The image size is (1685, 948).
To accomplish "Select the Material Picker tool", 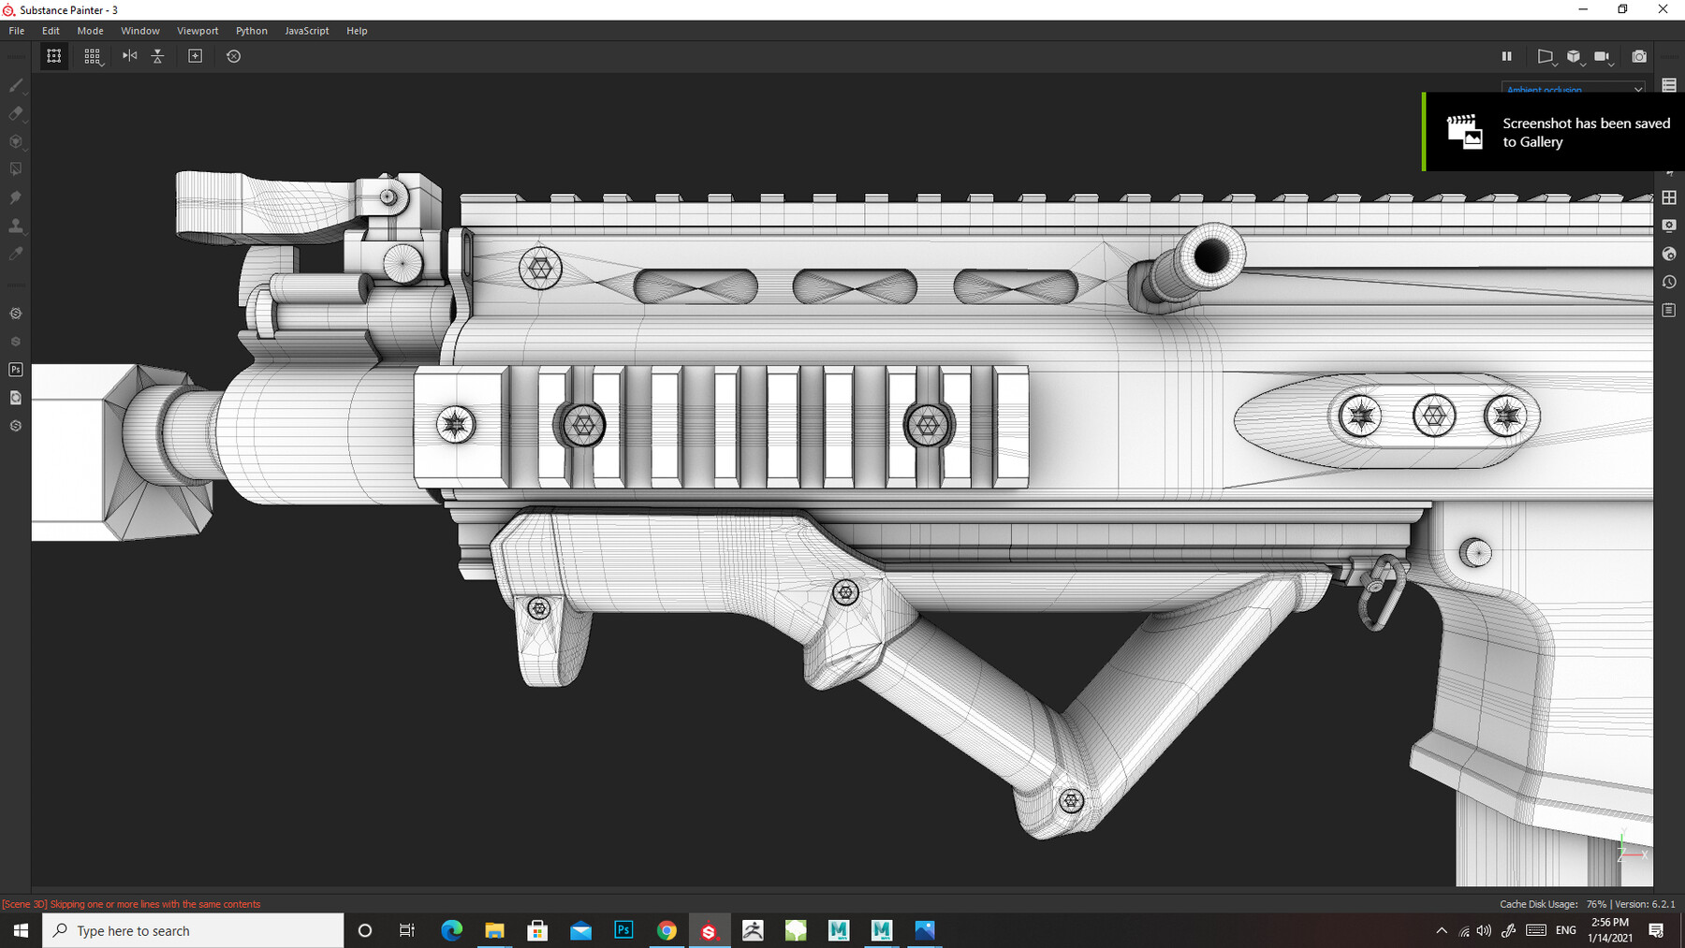I will point(15,253).
